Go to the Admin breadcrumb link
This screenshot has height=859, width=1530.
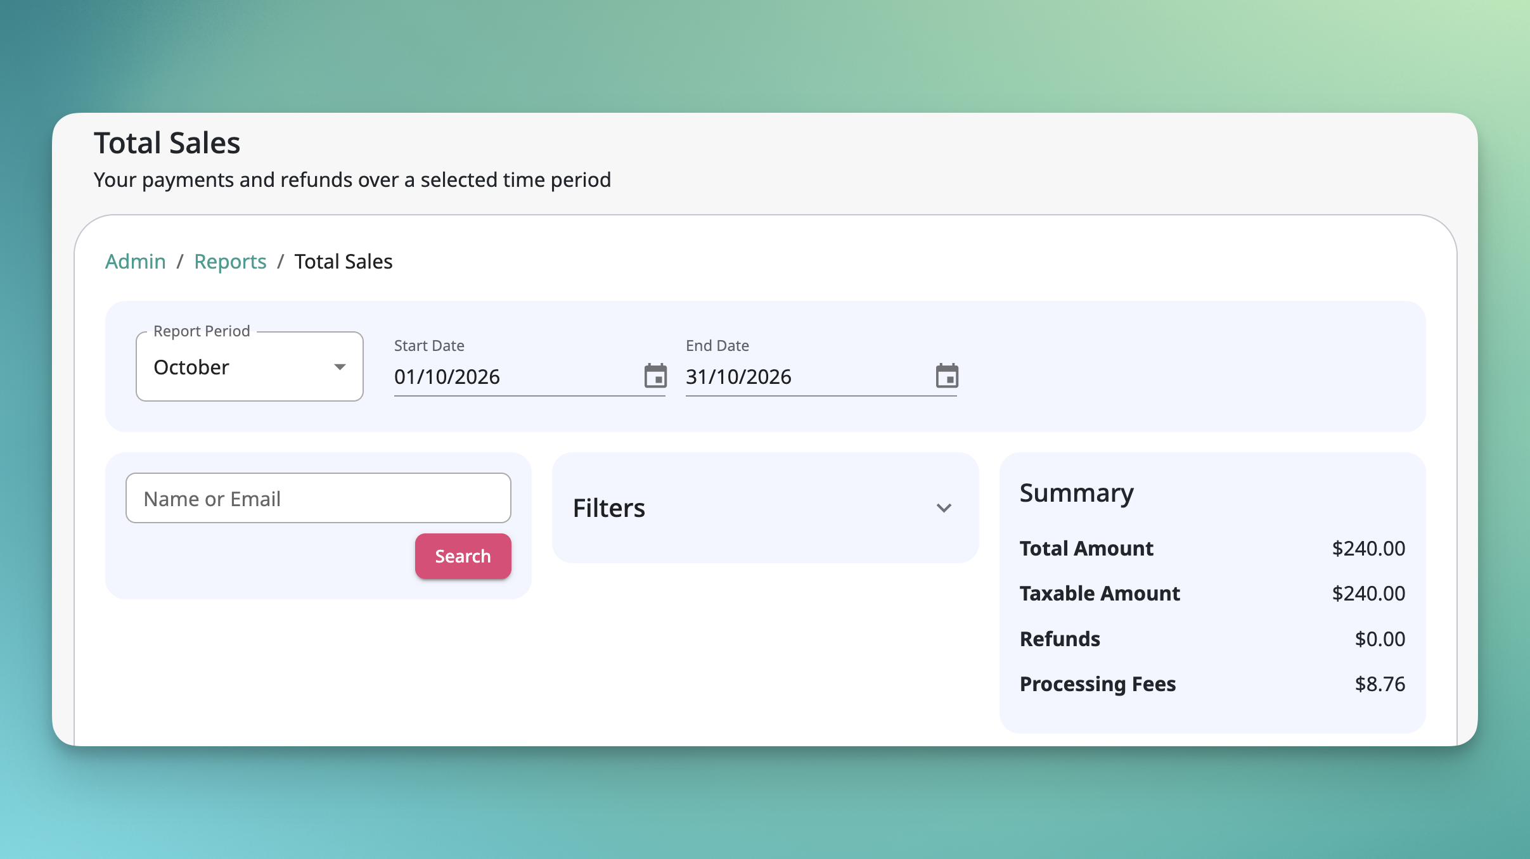click(x=135, y=262)
